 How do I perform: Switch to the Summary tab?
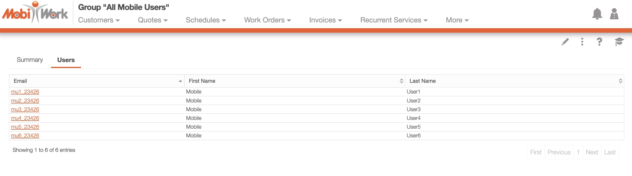pyautogui.click(x=30, y=60)
